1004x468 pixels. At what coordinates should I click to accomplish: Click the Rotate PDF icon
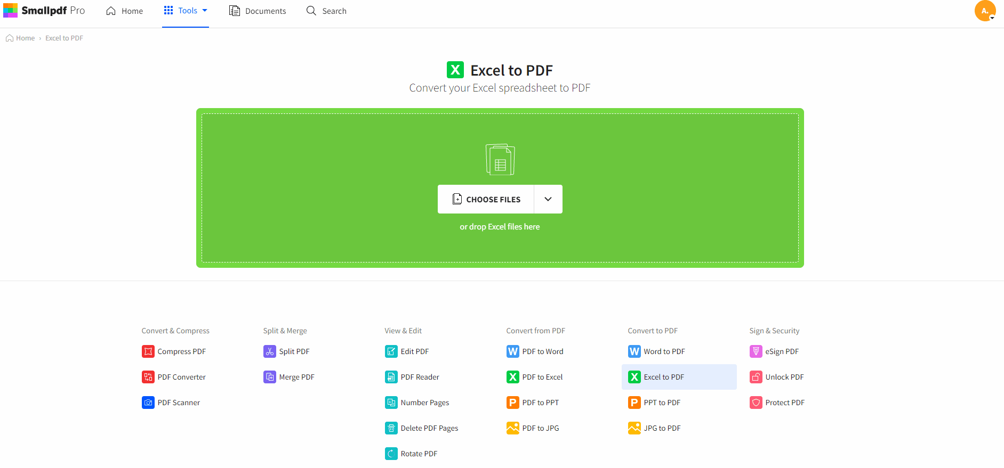tap(391, 454)
